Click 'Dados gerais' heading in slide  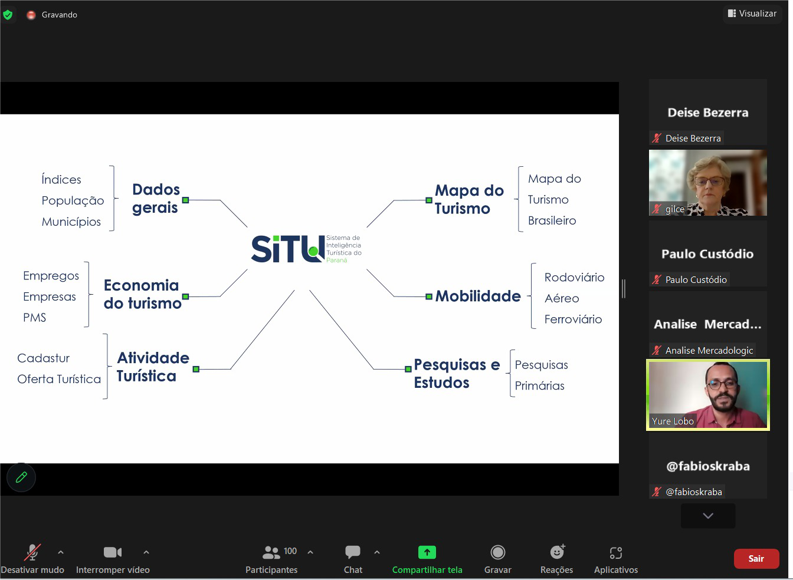[156, 199]
